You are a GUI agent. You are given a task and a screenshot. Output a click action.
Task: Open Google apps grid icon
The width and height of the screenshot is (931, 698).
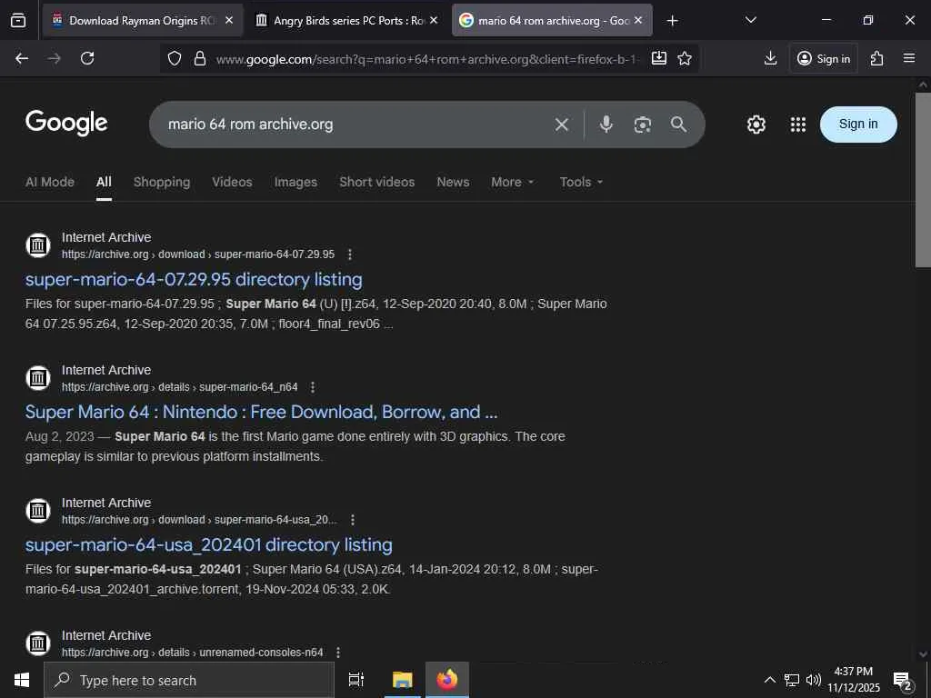click(798, 125)
